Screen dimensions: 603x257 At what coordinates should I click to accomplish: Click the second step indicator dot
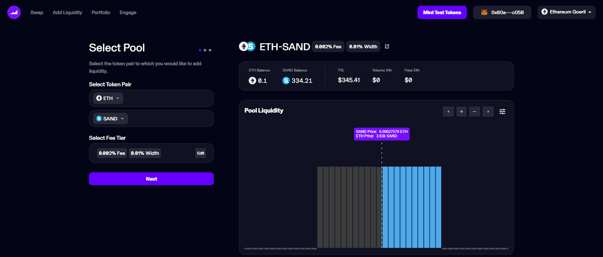coord(205,50)
